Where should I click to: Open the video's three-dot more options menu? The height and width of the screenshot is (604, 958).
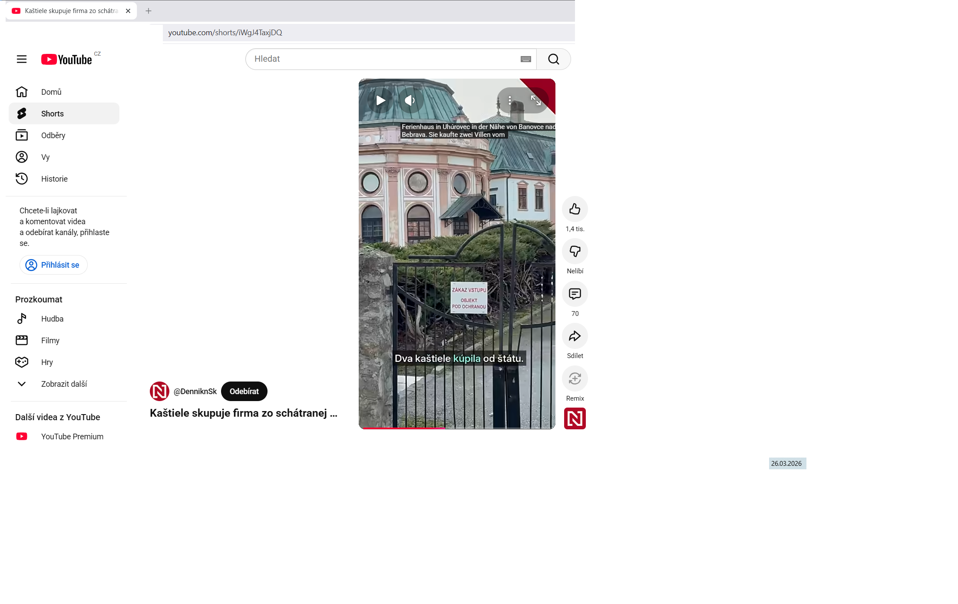click(510, 100)
